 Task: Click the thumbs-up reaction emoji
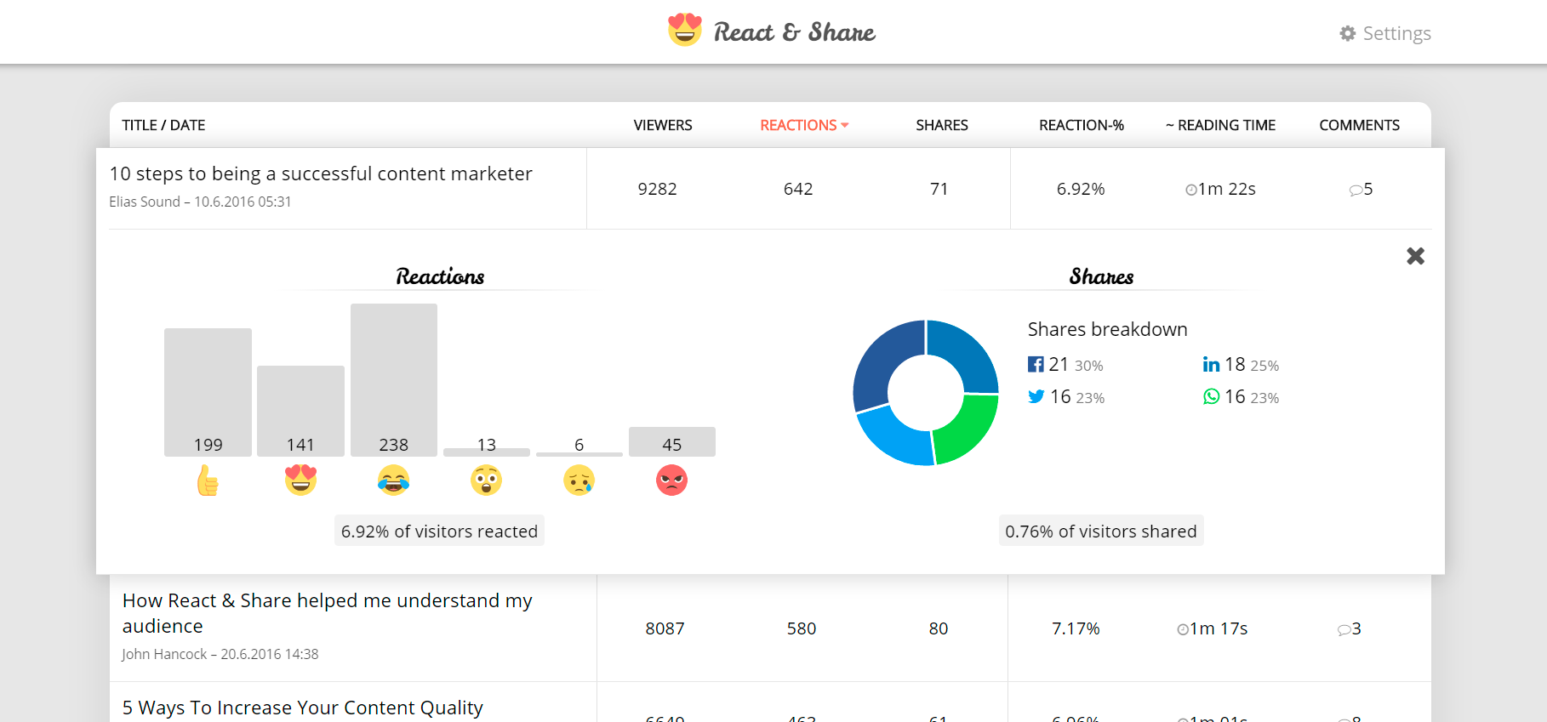pos(208,480)
